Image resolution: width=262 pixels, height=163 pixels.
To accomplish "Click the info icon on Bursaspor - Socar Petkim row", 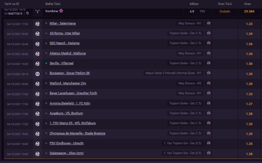I will [x=209, y=73].
